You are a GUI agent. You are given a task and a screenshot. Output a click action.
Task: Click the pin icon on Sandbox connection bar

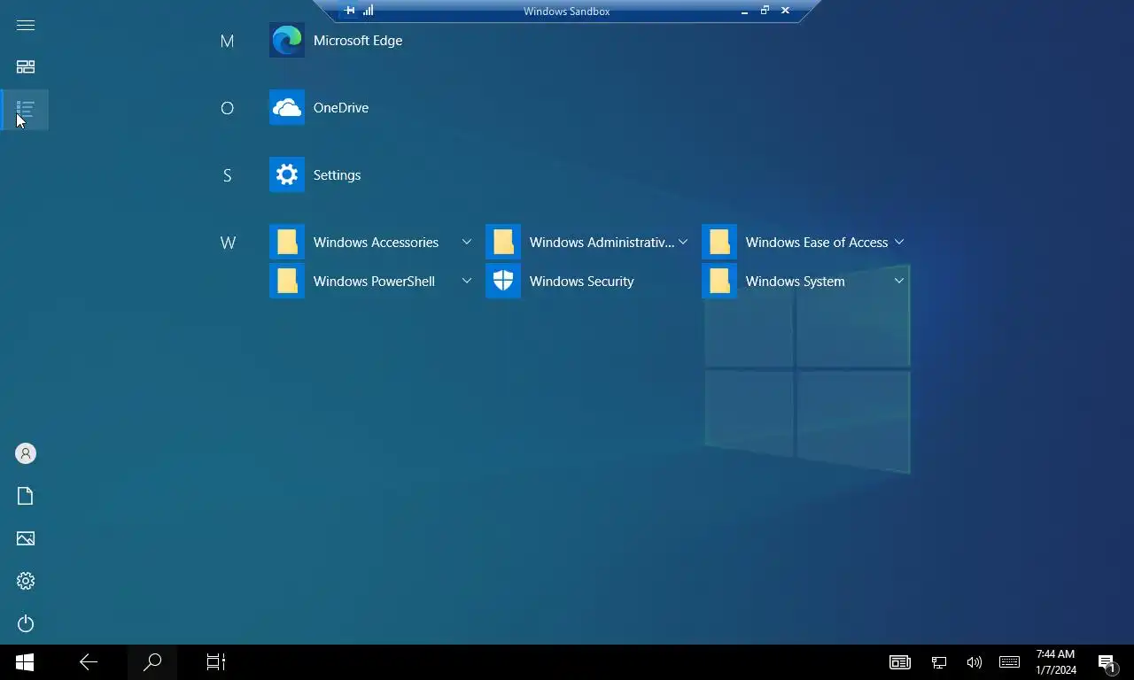coord(350,11)
